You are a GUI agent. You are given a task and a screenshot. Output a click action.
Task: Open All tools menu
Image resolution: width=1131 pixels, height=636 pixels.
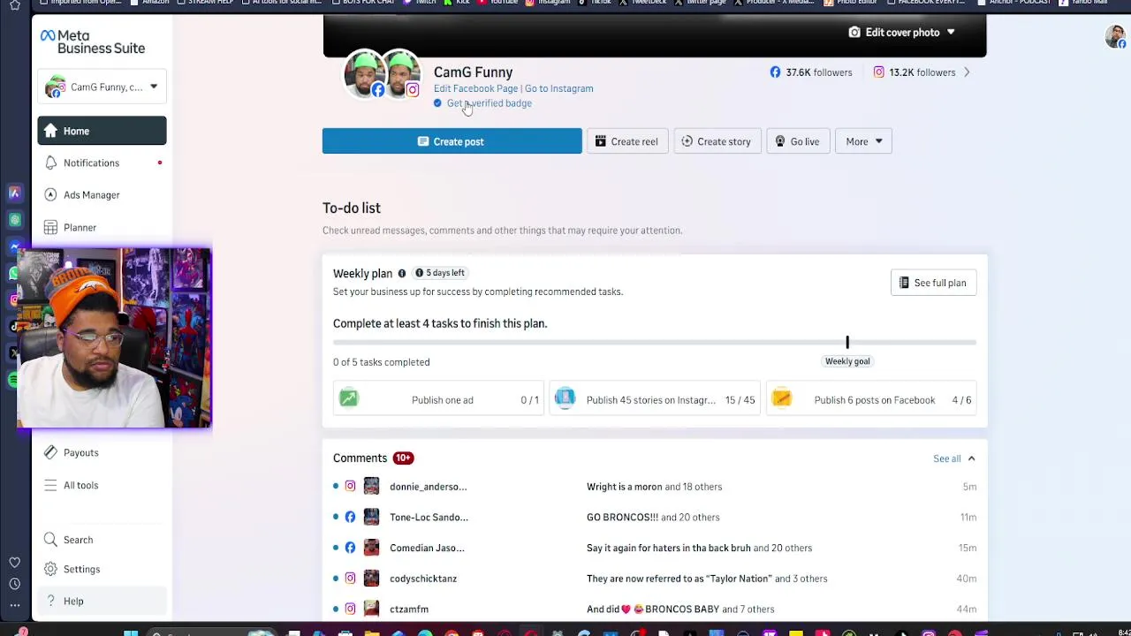click(x=102, y=485)
